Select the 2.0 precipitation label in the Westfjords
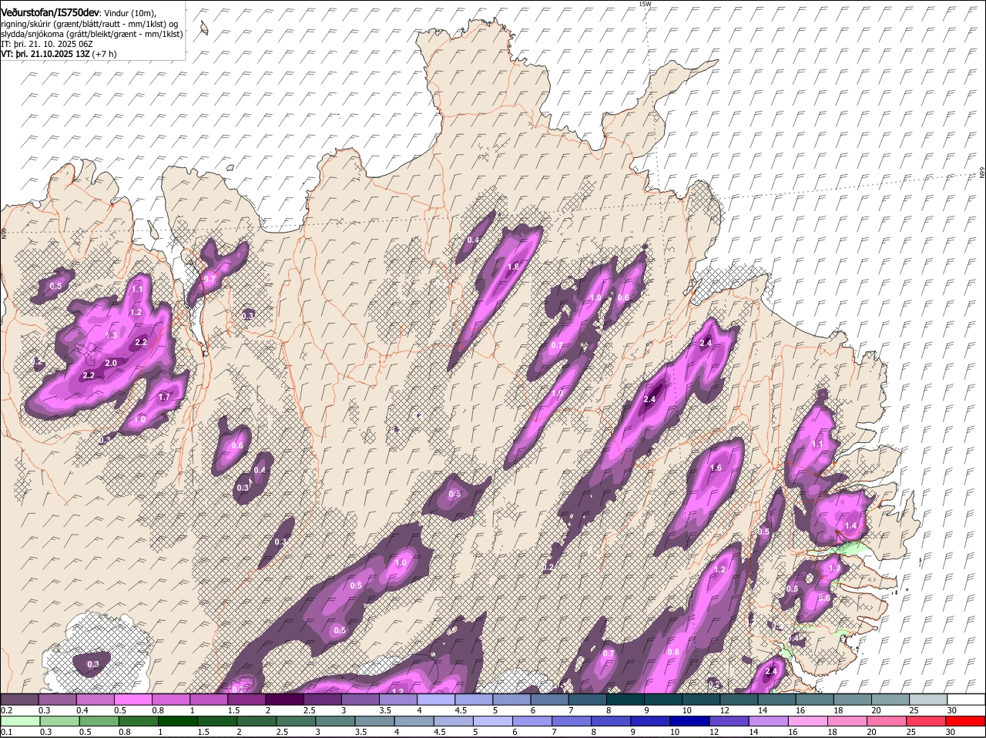This screenshot has height=738, width=986. click(110, 363)
